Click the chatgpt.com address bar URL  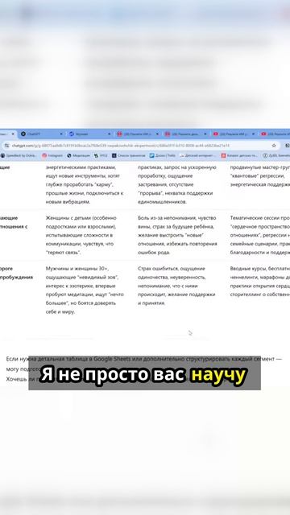point(120,146)
